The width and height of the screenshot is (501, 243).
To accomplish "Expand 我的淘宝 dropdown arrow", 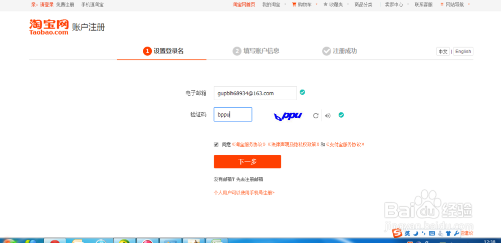I will pyautogui.click(x=285, y=5).
